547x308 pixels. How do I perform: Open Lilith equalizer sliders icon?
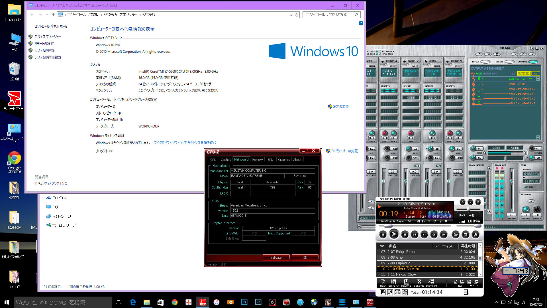(418, 221)
